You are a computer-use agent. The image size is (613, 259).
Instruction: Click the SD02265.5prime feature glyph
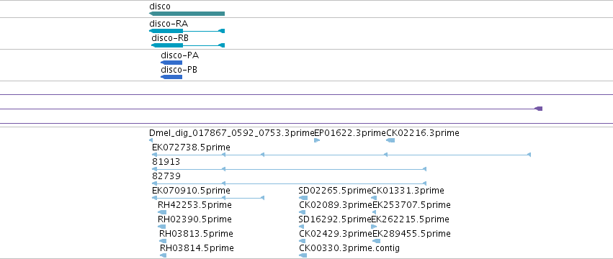pyautogui.click(x=303, y=198)
